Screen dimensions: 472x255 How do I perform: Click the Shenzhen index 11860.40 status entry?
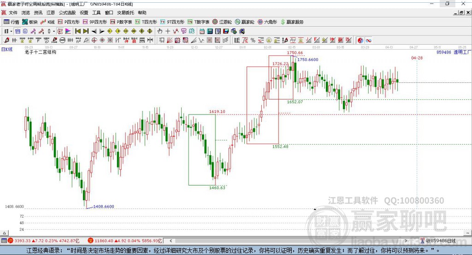click(125, 241)
